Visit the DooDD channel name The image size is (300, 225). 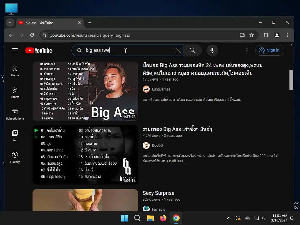click(157, 146)
